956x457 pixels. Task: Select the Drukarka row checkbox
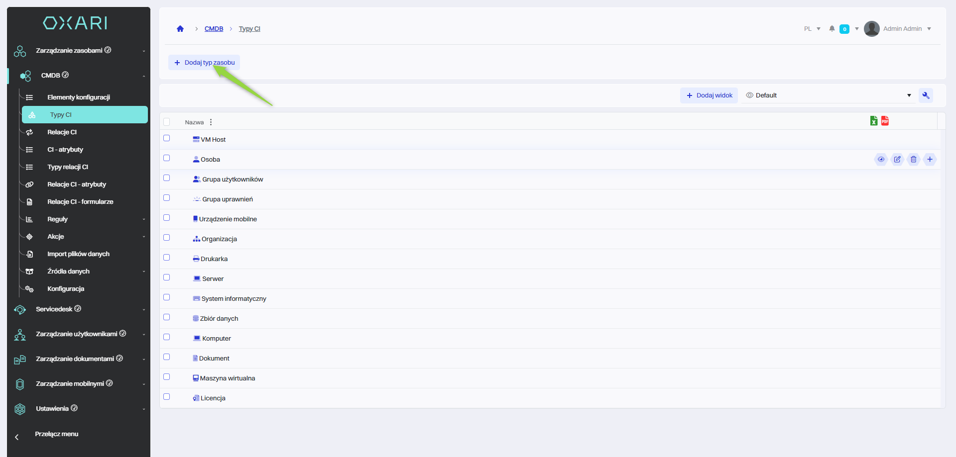coord(167,258)
